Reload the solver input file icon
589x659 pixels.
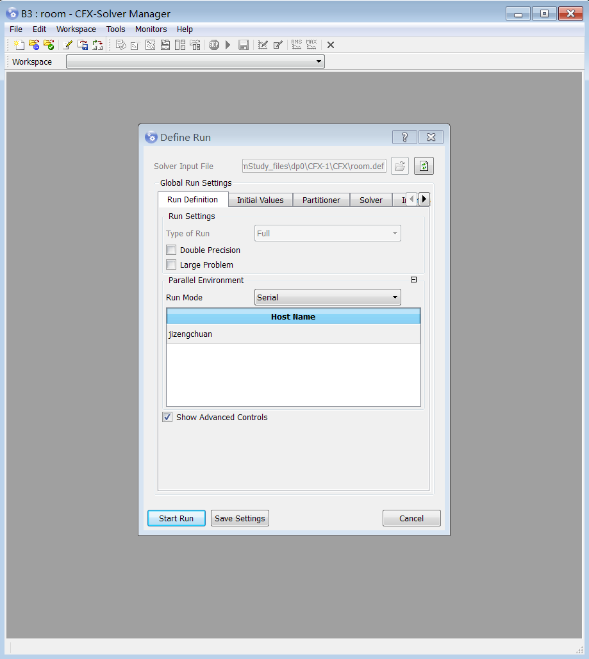424,166
